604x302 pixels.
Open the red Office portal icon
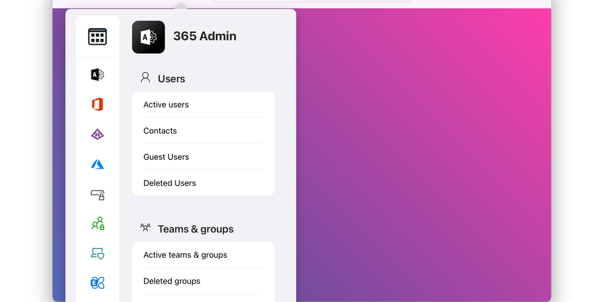(x=97, y=104)
